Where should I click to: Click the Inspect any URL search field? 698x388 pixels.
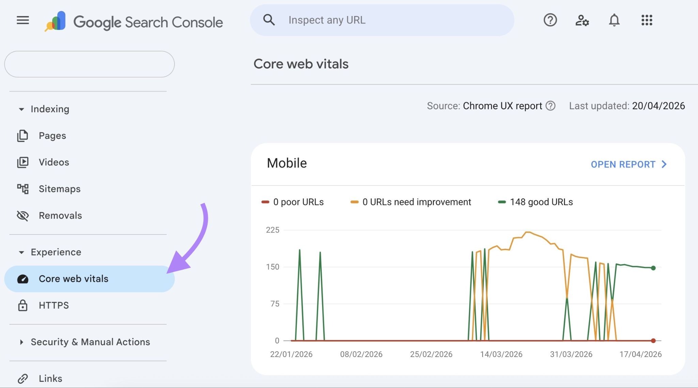(382, 20)
